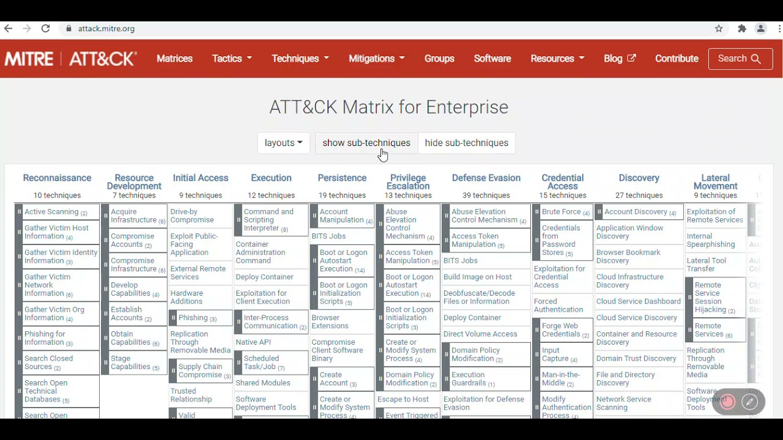Open the Reconnaissance tactic heading
The image size is (783, 440).
pos(57,178)
